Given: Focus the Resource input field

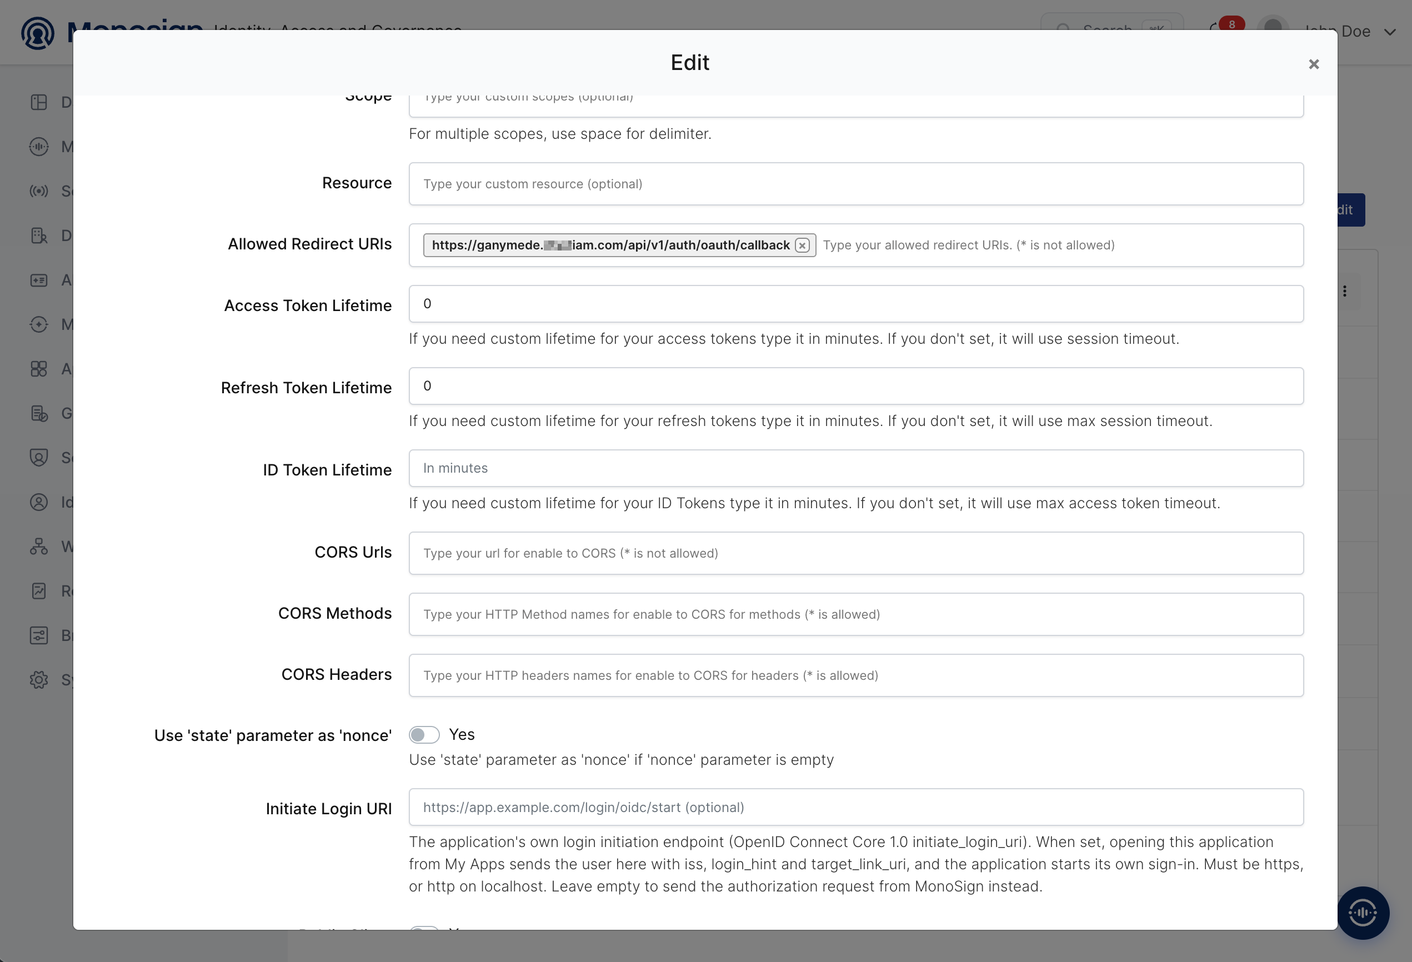Looking at the screenshot, I should 856,183.
